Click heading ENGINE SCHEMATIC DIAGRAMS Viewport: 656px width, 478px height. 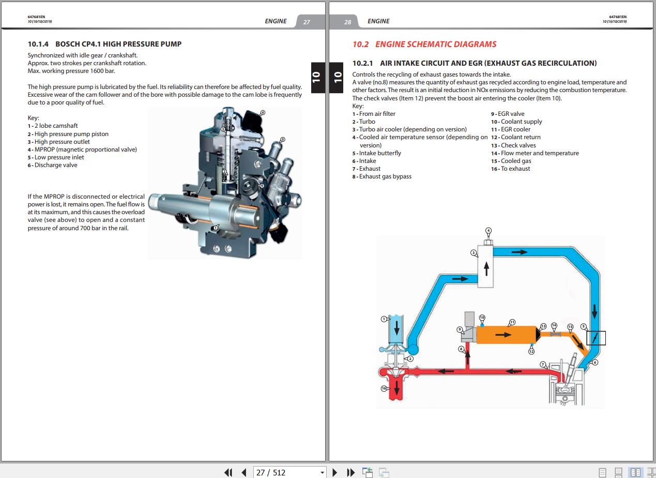(x=436, y=44)
